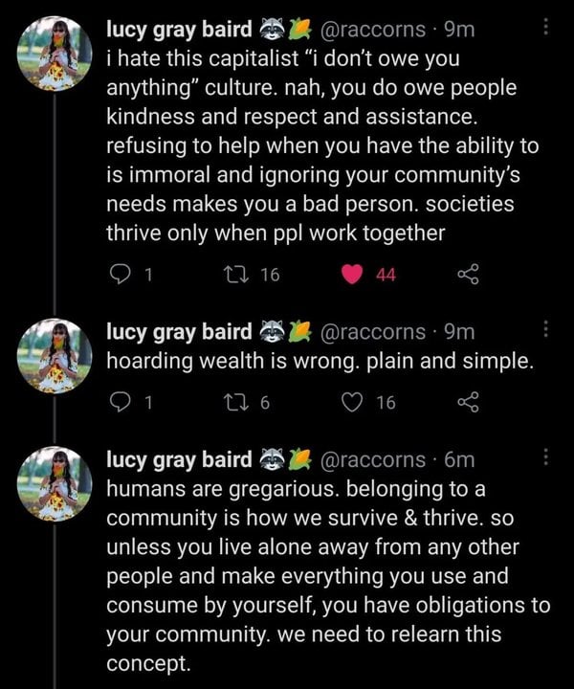Unlike the first tweet with 44 likes
574x689 pixels.
point(353,276)
